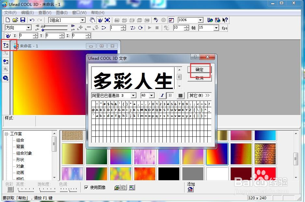Select 组合对象 in the studio tree

24,153
